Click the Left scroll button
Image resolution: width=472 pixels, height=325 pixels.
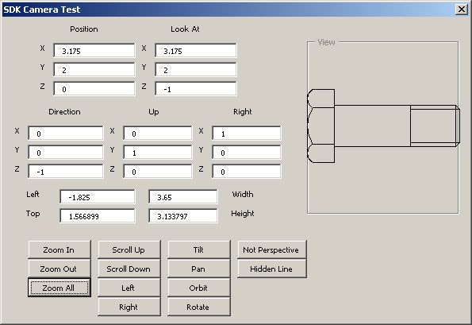pos(129,288)
